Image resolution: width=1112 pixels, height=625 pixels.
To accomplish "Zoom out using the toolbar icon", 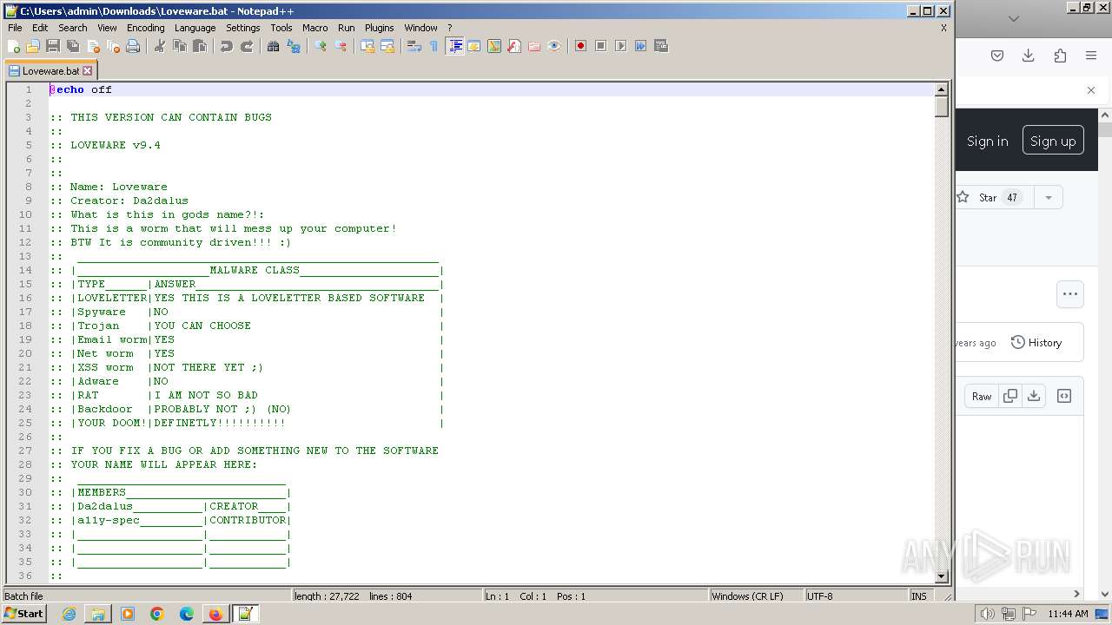I will point(341,46).
